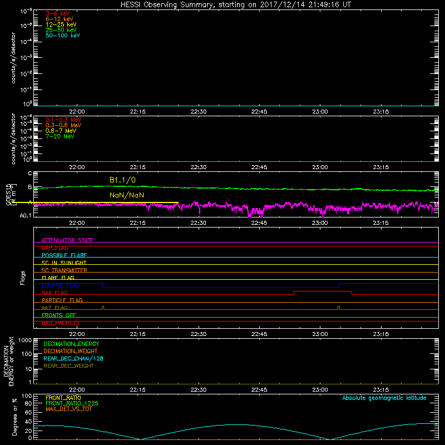
Task: Select the 50-100 keV legend label
Action: click(63, 36)
